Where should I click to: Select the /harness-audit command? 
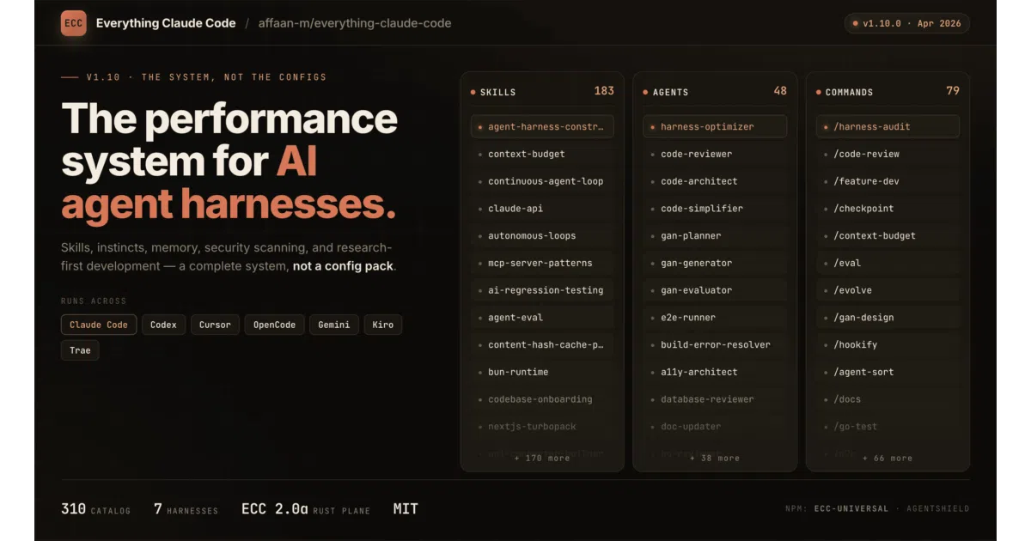point(888,127)
